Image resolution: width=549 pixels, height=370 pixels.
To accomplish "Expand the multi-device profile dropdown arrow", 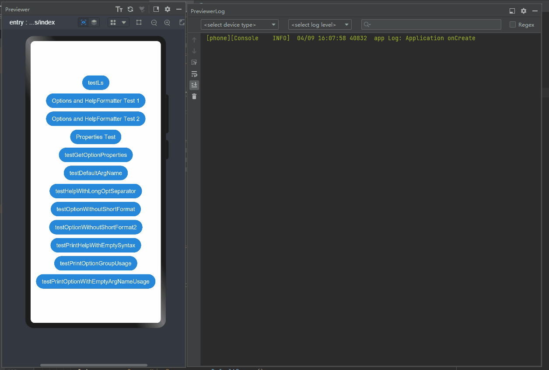I will click(x=124, y=22).
